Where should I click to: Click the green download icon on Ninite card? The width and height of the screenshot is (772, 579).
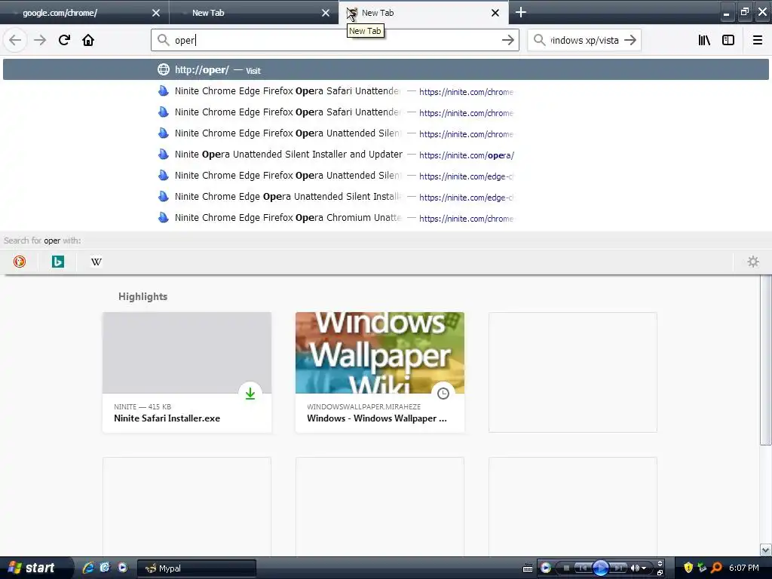pos(250,394)
